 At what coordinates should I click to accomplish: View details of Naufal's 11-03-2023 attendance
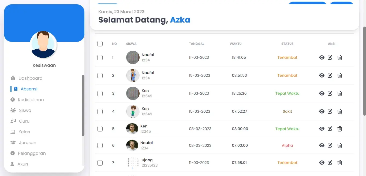[x=322, y=57]
